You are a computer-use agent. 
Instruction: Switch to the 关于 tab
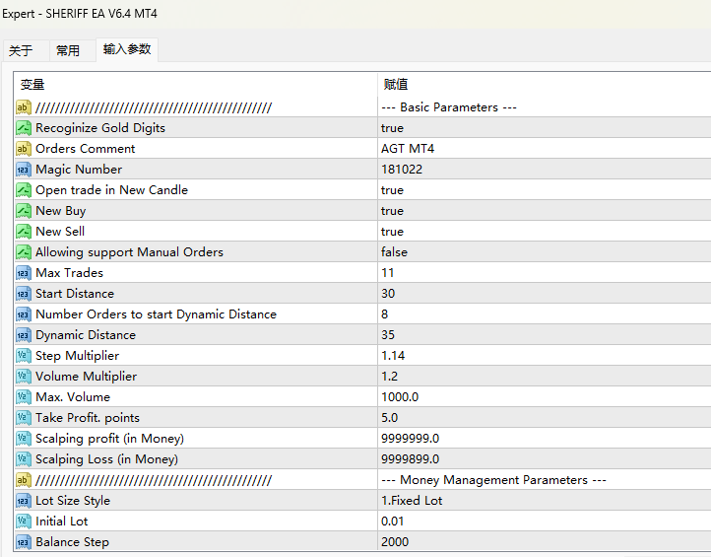[x=21, y=50]
